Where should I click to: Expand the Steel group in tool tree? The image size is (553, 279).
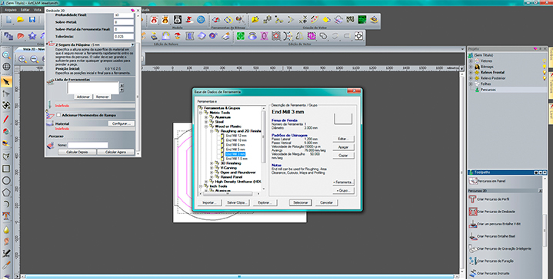pos(206,122)
